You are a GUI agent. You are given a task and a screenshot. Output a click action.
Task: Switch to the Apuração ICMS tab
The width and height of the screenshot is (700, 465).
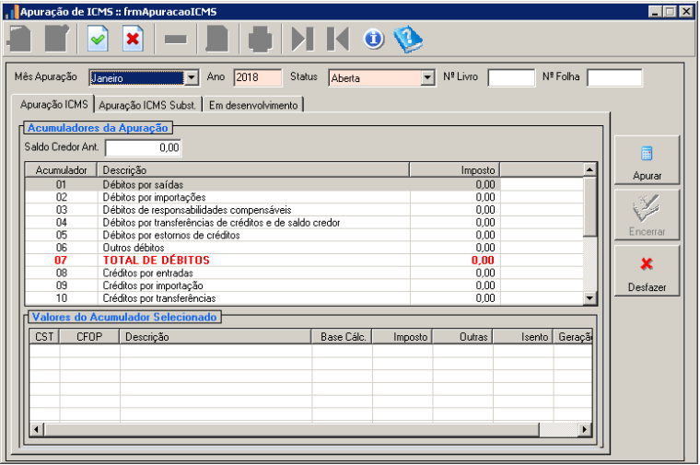[x=54, y=104]
